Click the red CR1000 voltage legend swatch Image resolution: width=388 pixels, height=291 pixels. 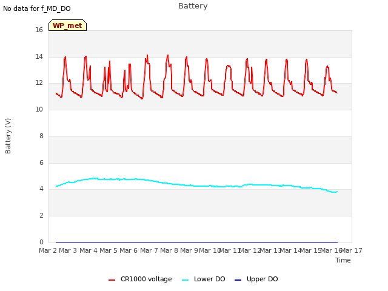pyautogui.click(x=112, y=280)
